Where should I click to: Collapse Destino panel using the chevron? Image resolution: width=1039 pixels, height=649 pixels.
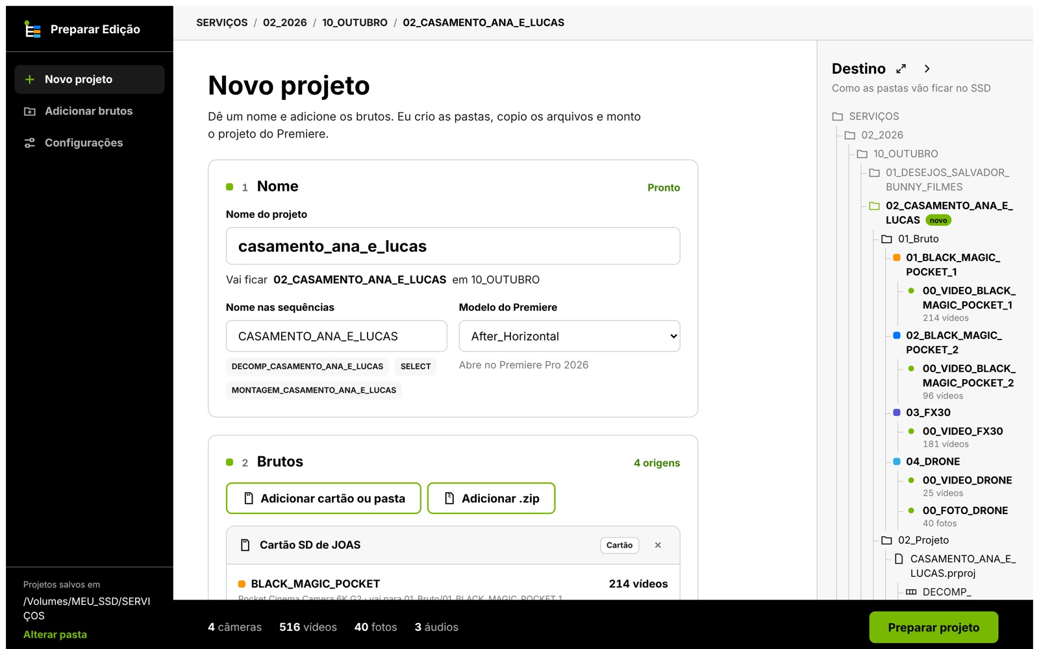coord(927,69)
